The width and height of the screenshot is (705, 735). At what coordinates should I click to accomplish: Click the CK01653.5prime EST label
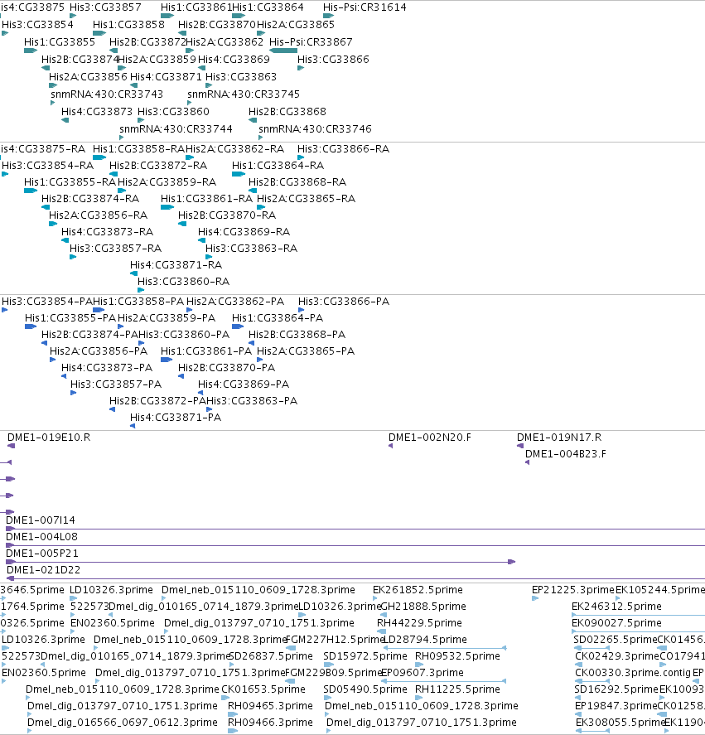click(x=263, y=689)
